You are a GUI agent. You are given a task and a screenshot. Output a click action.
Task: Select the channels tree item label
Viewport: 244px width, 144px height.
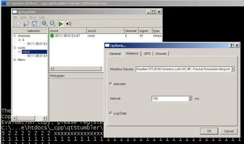click(x=24, y=36)
